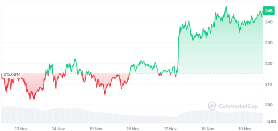Click the highest green price peak on 18 Nov

(226, 7)
